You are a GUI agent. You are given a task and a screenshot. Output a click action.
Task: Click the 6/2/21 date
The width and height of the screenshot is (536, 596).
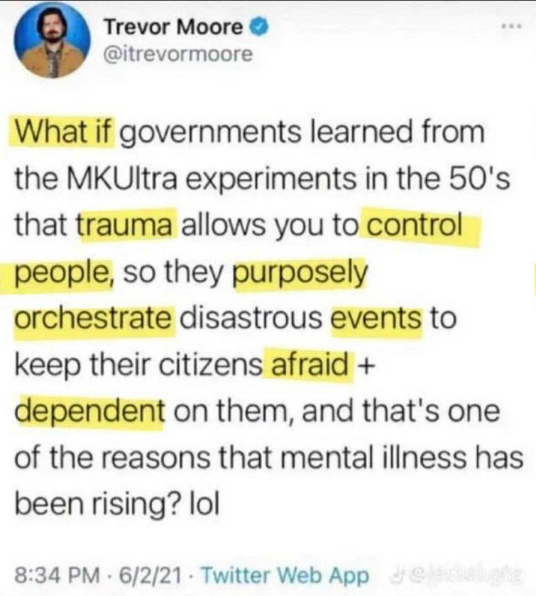150,575
